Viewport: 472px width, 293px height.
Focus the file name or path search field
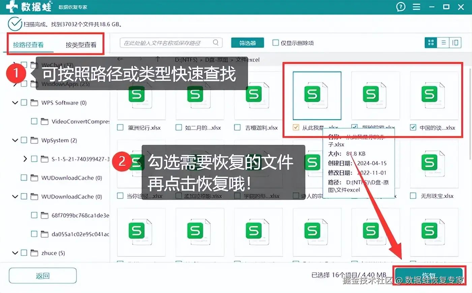pos(171,43)
